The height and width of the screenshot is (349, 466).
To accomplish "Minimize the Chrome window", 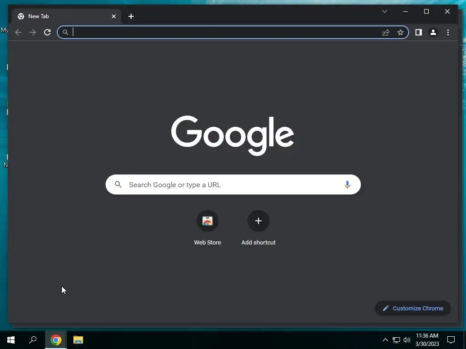I will [405, 11].
